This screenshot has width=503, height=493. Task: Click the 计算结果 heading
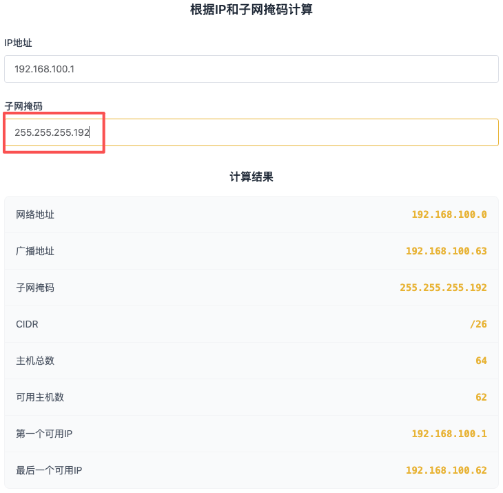(x=251, y=177)
